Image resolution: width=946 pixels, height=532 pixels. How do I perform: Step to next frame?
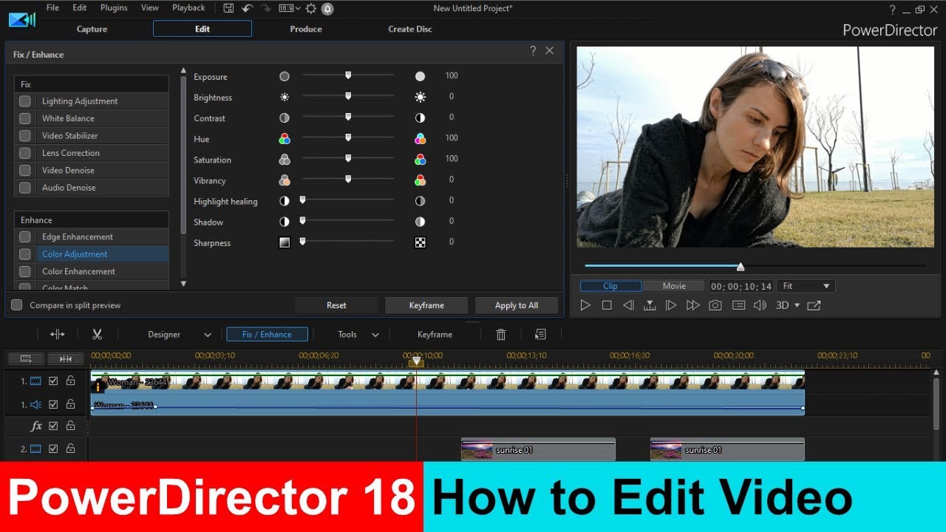pyautogui.click(x=671, y=305)
